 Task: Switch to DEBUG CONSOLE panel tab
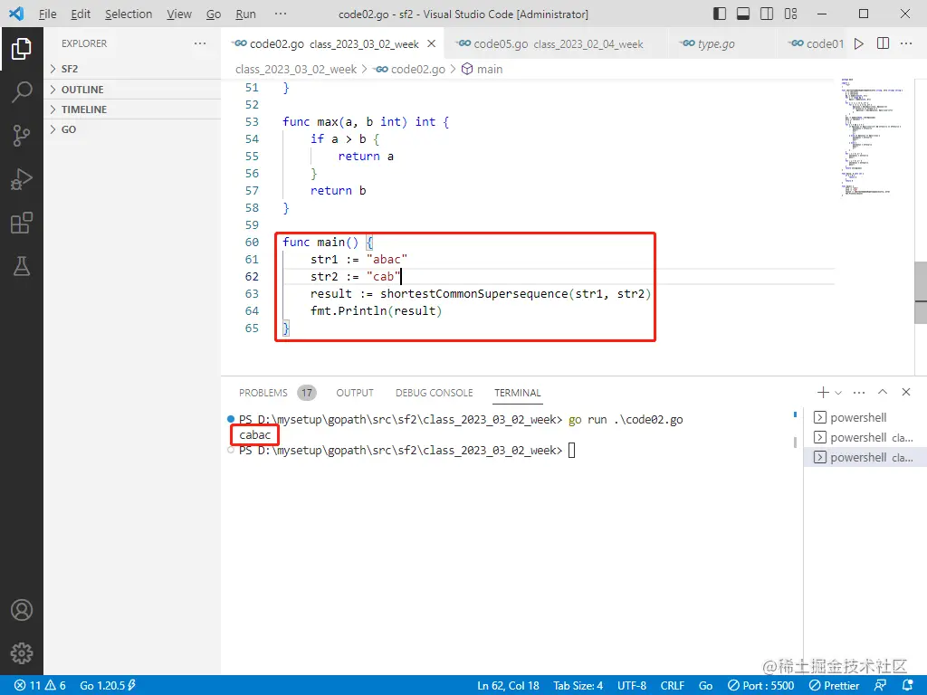click(434, 393)
